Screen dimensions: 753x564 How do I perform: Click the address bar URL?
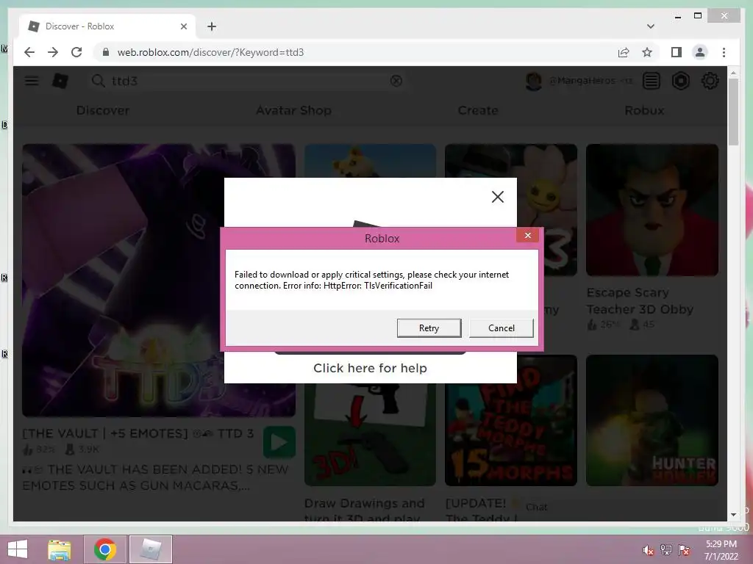click(210, 52)
